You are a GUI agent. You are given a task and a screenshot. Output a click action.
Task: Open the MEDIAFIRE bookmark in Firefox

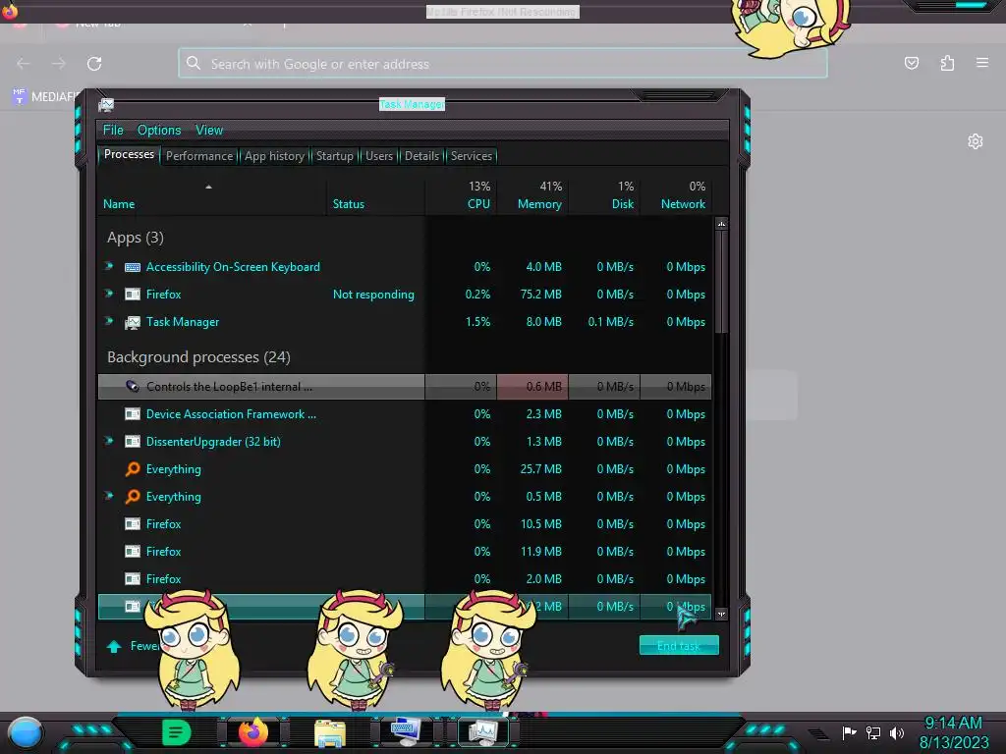click(45, 97)
